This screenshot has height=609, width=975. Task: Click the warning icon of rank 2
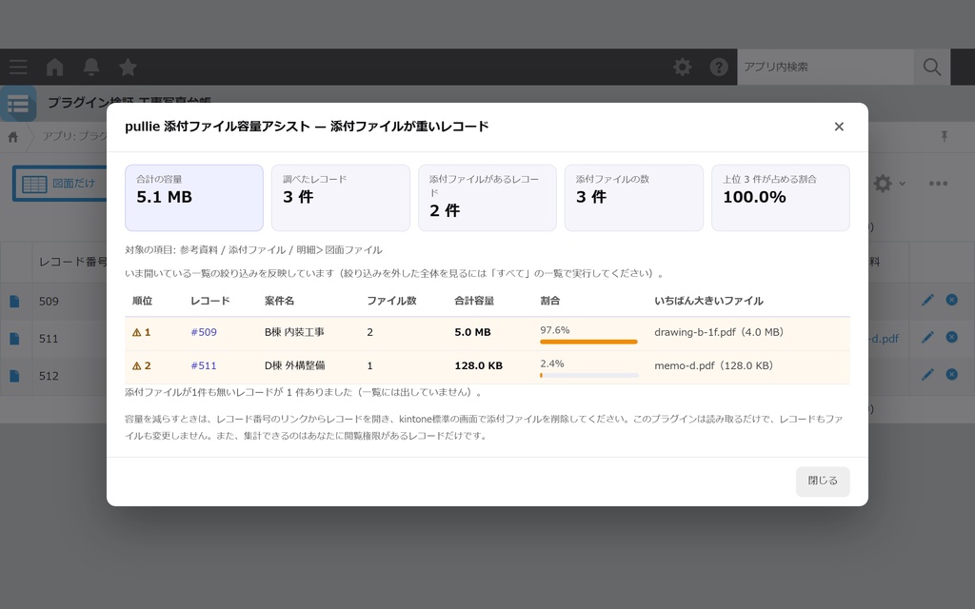(137, 366)
